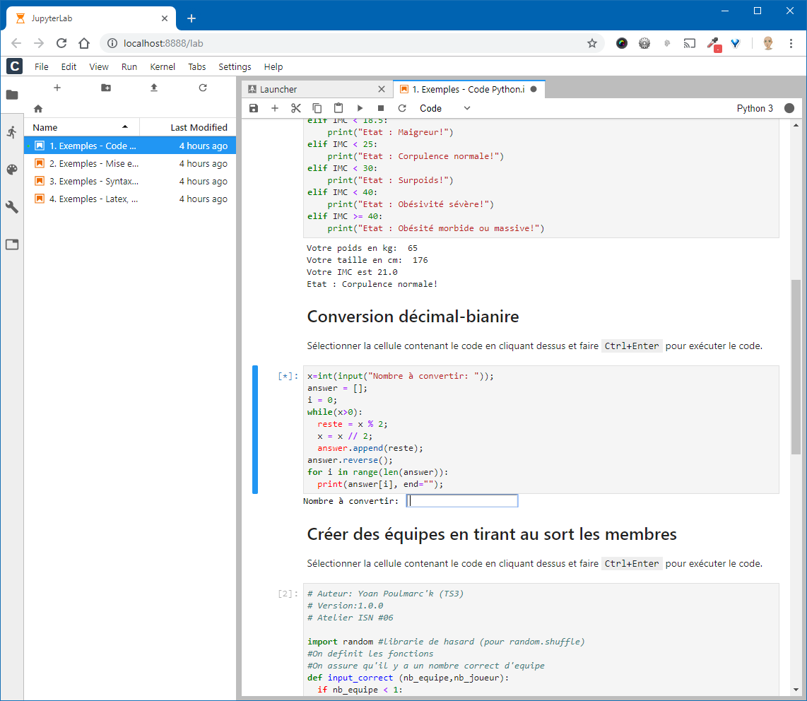
Task: Open the cell type Code dropdown
Action: (x=444, y=108)
